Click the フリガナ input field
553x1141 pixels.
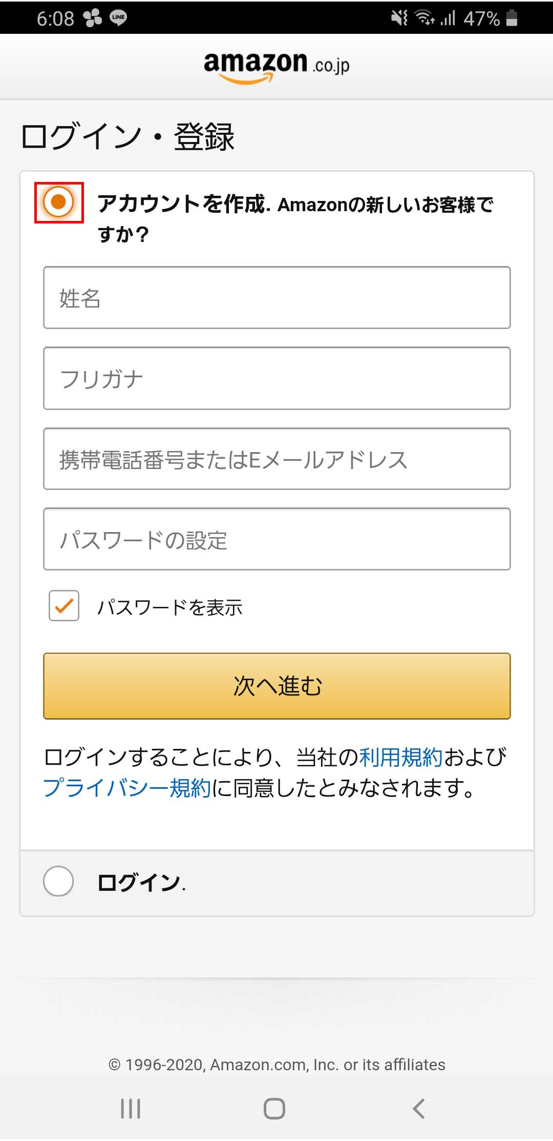point(276,378)
